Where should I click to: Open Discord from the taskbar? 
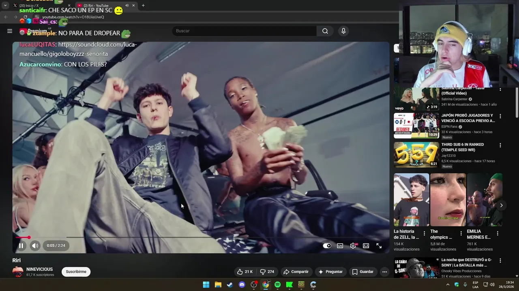click(242, 285)
